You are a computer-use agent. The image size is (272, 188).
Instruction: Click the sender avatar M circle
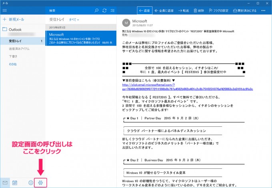point(126,23)
